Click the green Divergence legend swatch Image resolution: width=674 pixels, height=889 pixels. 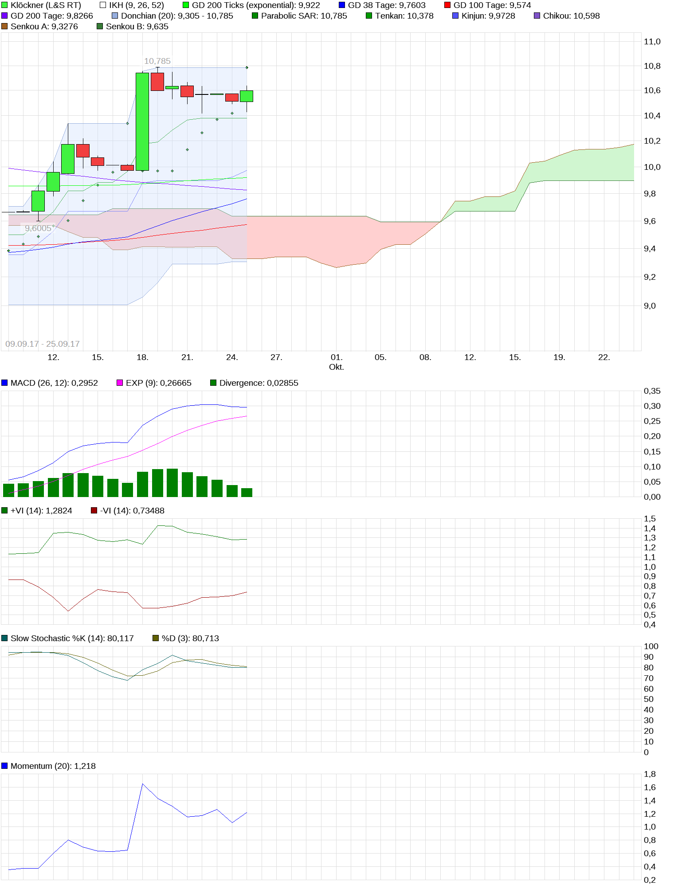point(213,383)
